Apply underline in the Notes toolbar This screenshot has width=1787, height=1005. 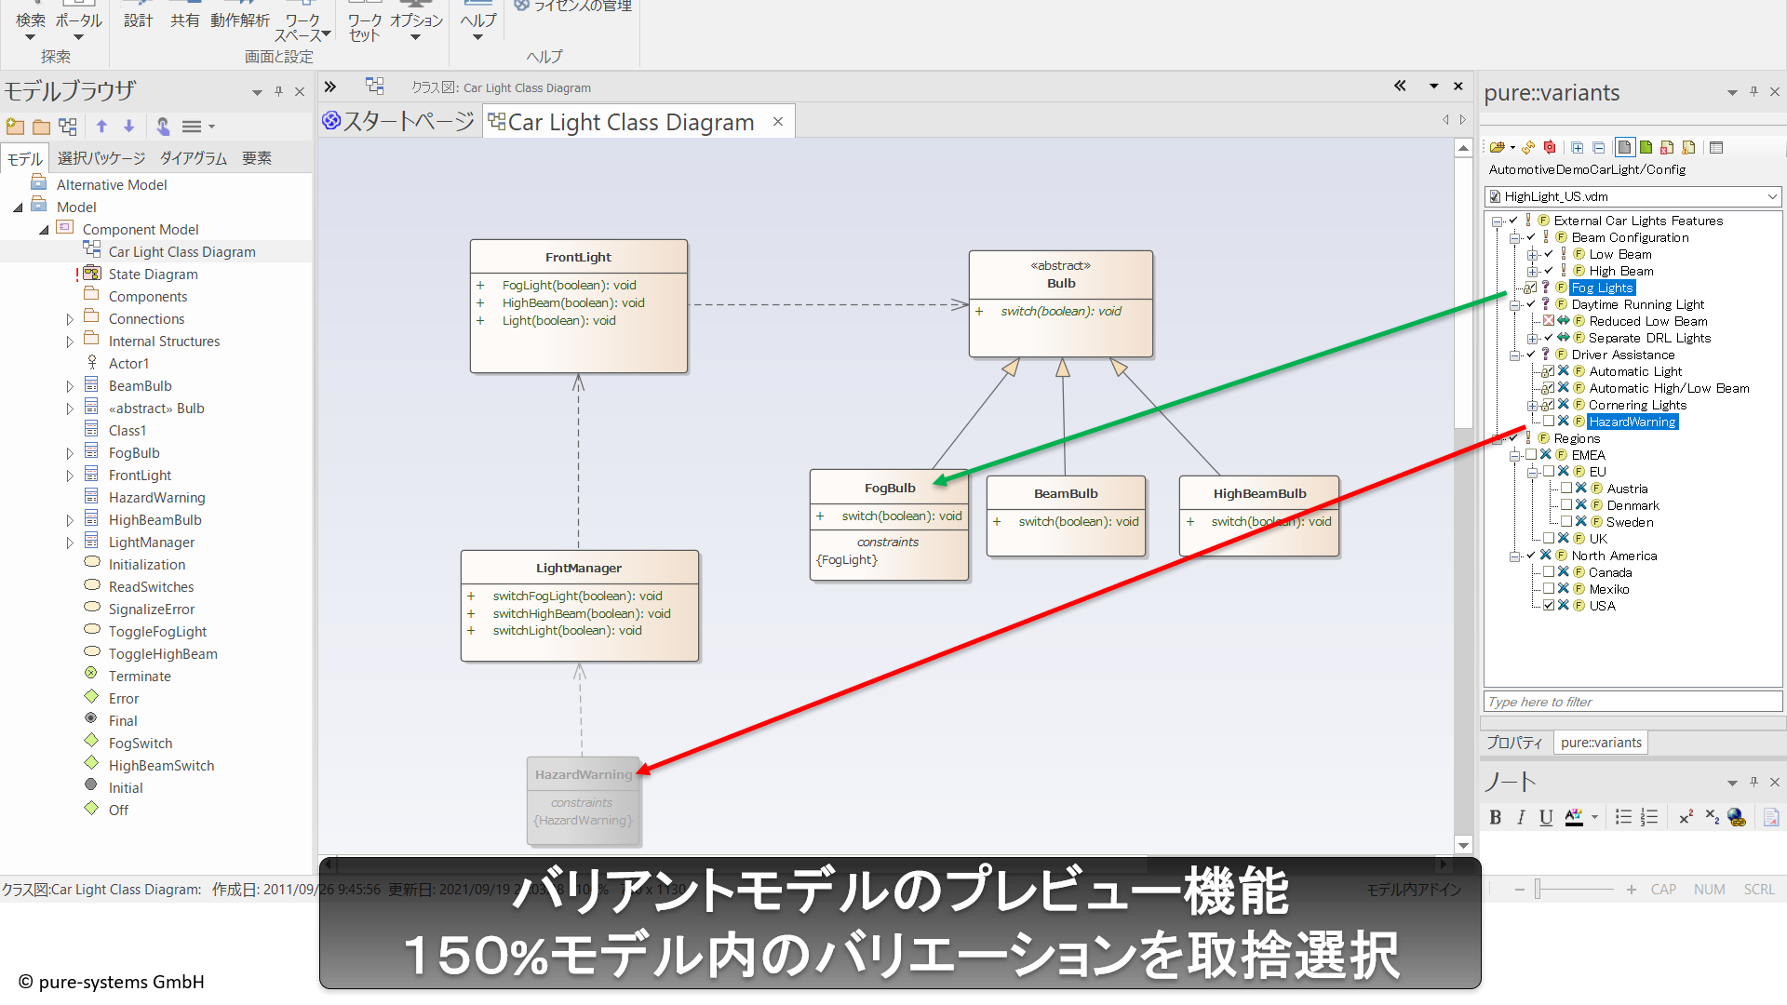[x=1546, y=817]
